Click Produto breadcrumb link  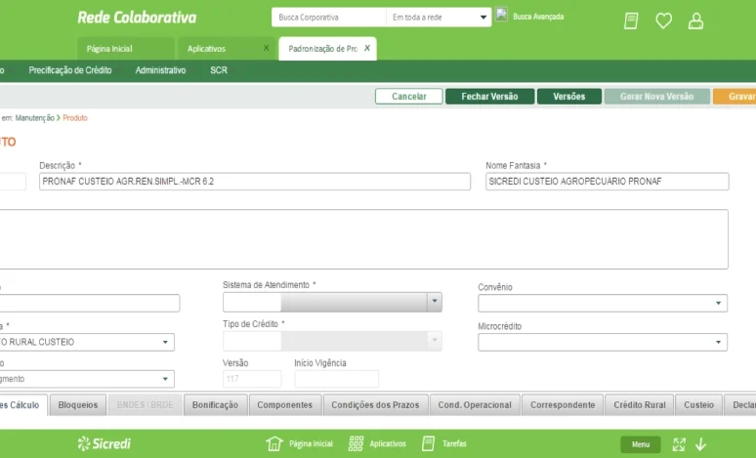point(75,118)
